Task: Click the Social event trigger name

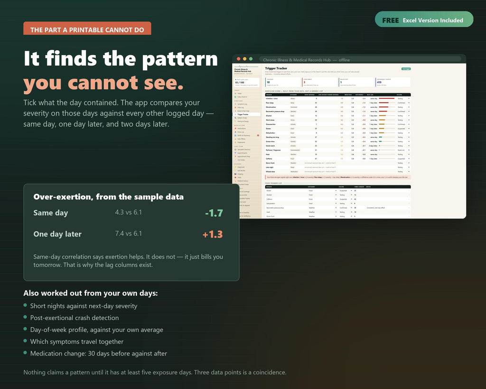Action: [270, 146]
